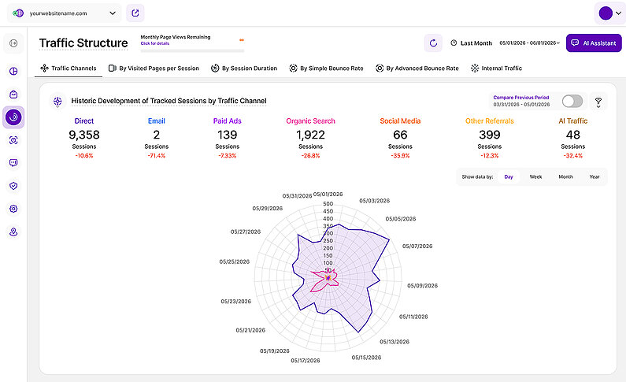
Task: Open the chat feedback sidebar icon
Action: (x=13, y=163)
